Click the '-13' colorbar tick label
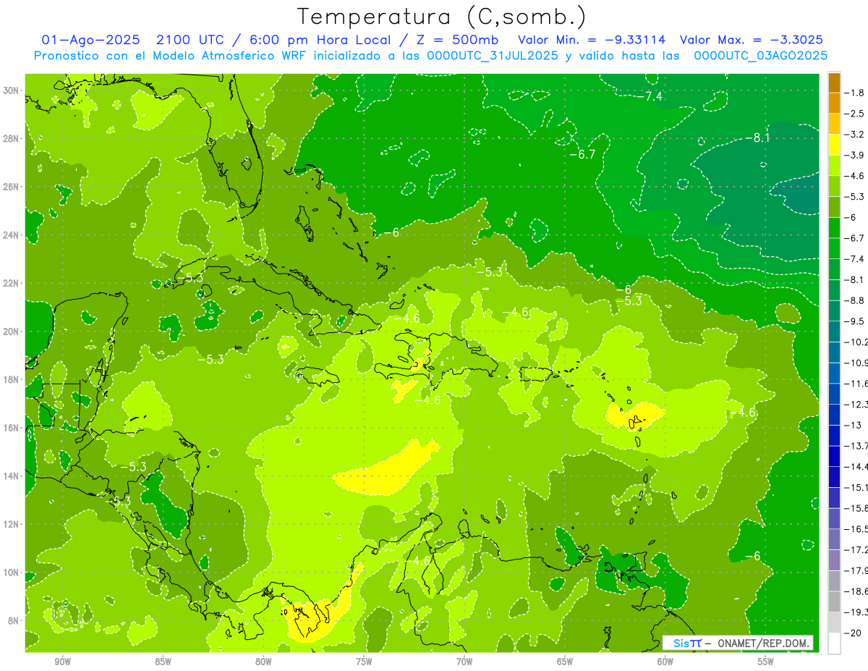This screenshot has width=868, height=671. point(854,425)
